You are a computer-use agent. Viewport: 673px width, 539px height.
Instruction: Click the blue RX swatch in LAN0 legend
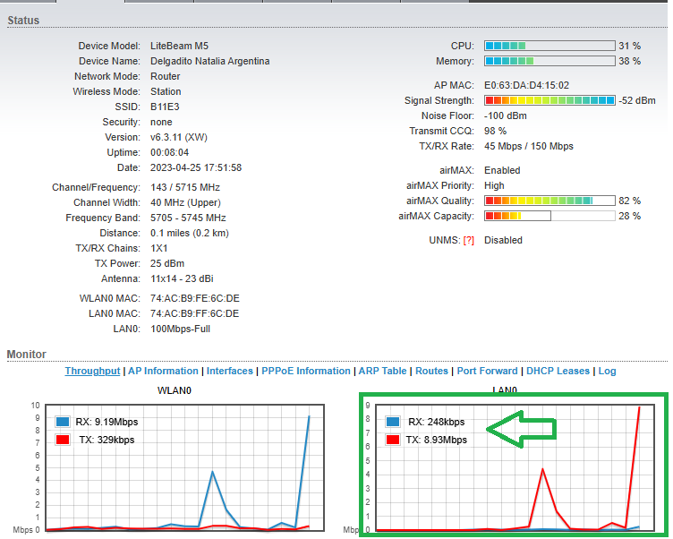[x=393, y=422]
